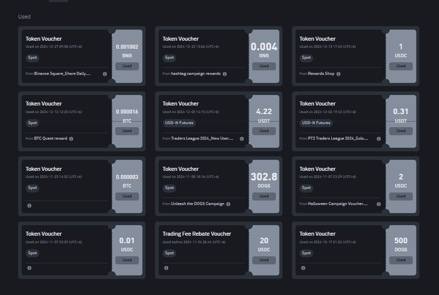The image size is (439, 295).
Task: Click Spot tag on 302.8 DOGS voucher
Action: (x=169, y=188)
